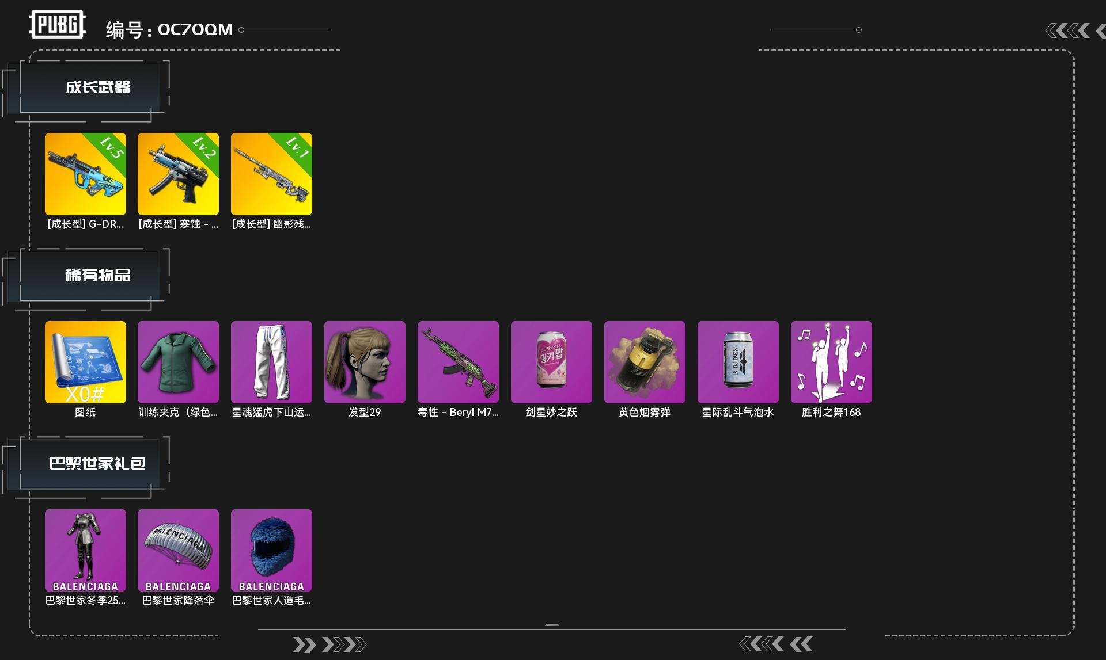Select the 毒性 Beryl M762 skin
Image resolution: width=1106 pixels, height=660 pixels.
pos(458,362)
